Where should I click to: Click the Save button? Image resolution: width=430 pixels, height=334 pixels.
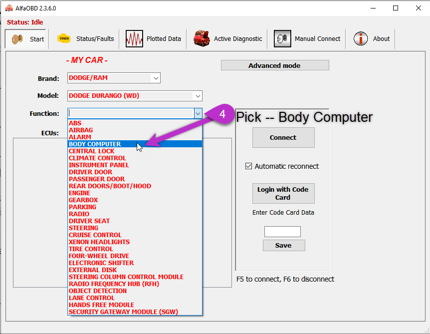(284, 245)
